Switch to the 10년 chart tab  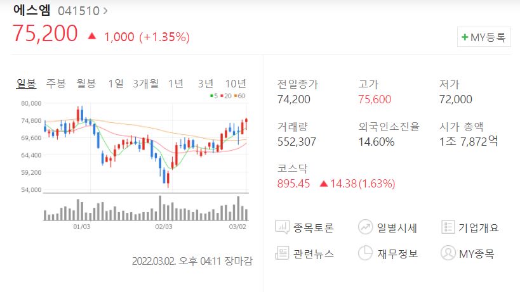tap(236, 84)
